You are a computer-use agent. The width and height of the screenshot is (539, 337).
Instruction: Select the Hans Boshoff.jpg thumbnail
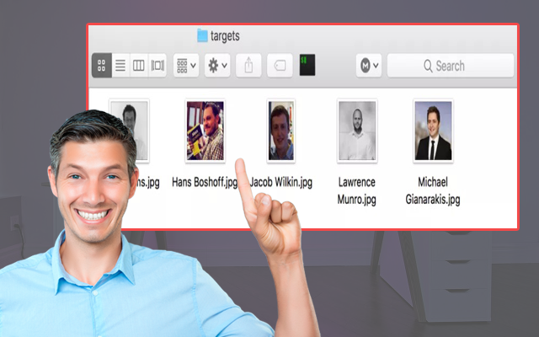point(205,131)
